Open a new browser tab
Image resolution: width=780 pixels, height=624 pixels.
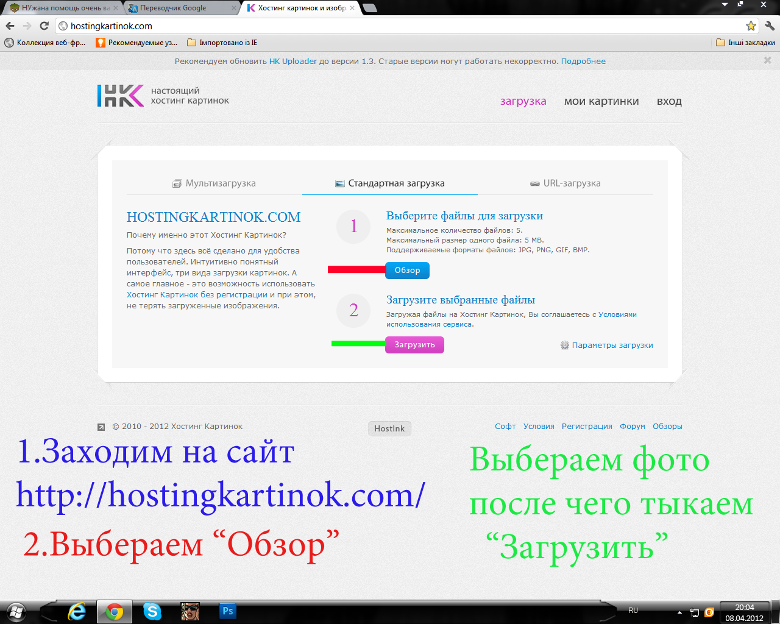click(x=369, y=8)
